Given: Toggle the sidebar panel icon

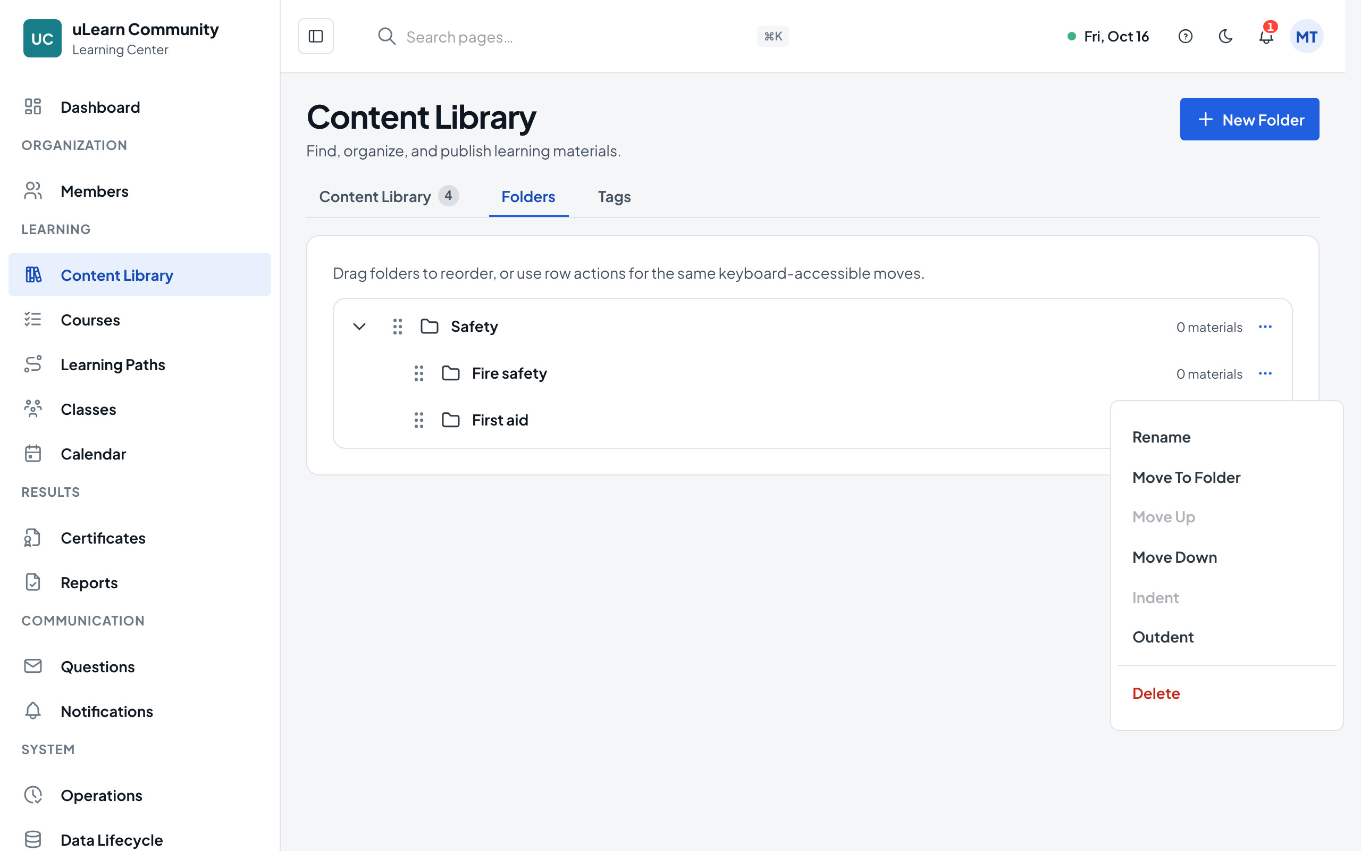Looking at the screenshot, I should click(x=315, y=37).
